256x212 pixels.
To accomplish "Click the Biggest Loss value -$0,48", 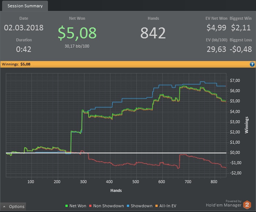I will pyautogui.click(x=241, y=49).
